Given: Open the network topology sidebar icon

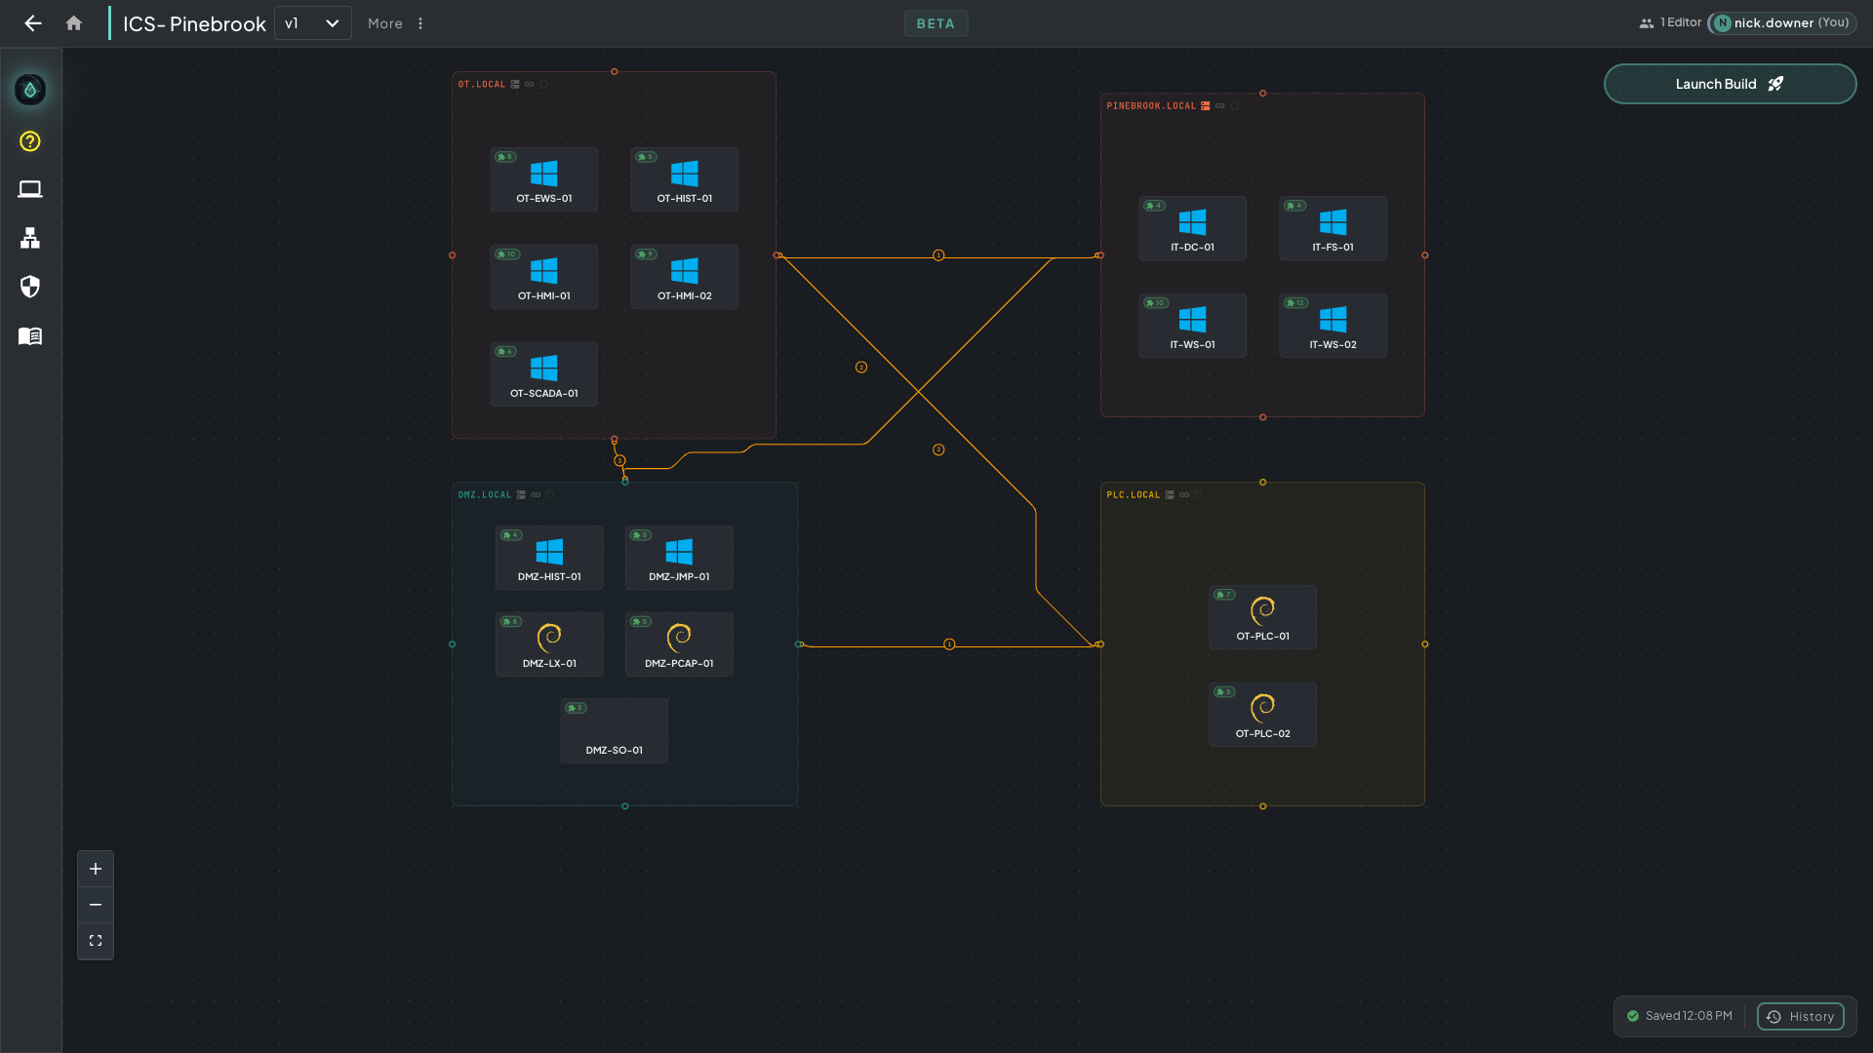Looking at the screenshot, I should click(30, 238).
